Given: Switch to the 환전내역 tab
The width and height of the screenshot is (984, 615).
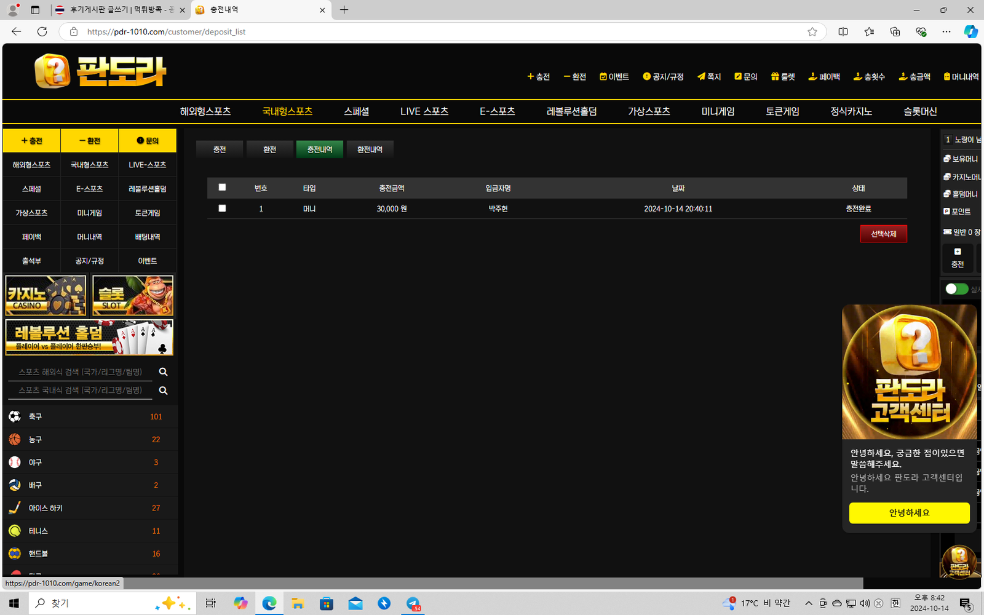Looking at the screenshot, I should click(x=370, y=149).
